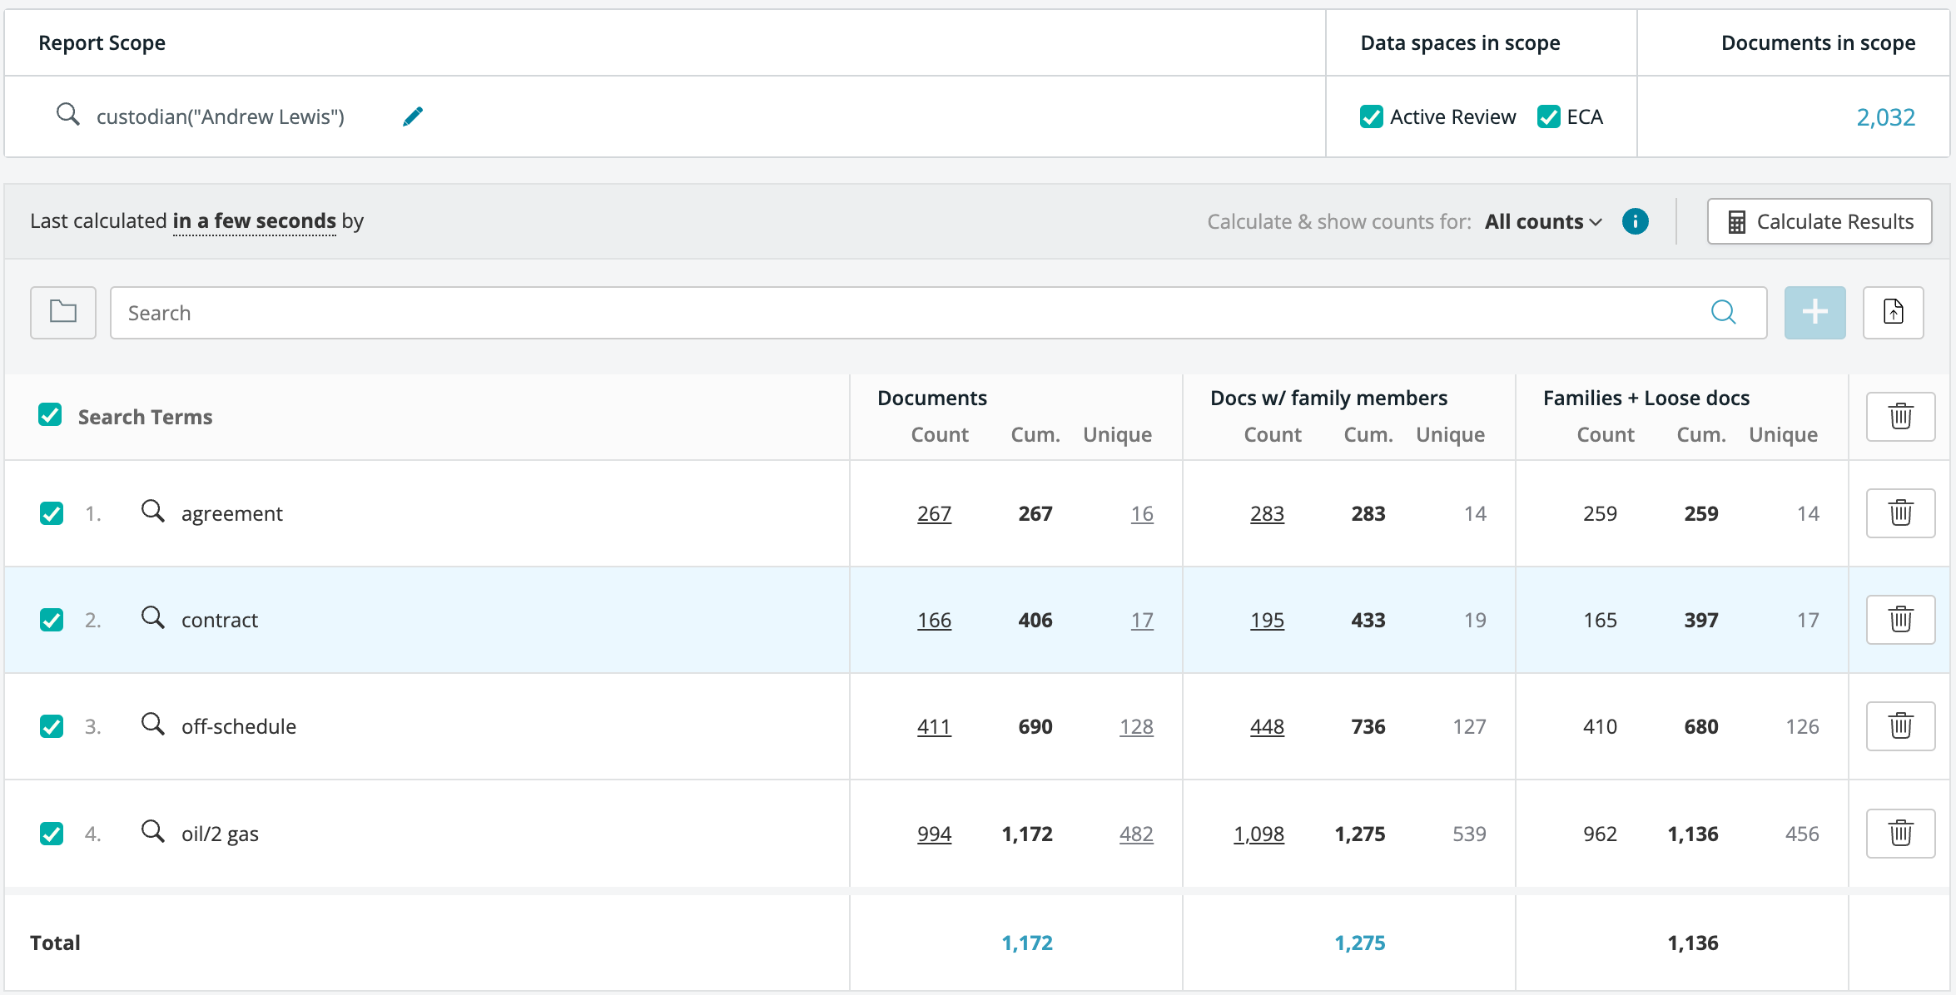Open agreement family count 283
This screenshot has width=1956, height=995.
click(1267, 514)
